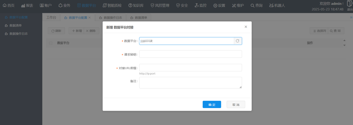
Task: Close the 新增 数据平台对接 dialog
Action: 246,27
